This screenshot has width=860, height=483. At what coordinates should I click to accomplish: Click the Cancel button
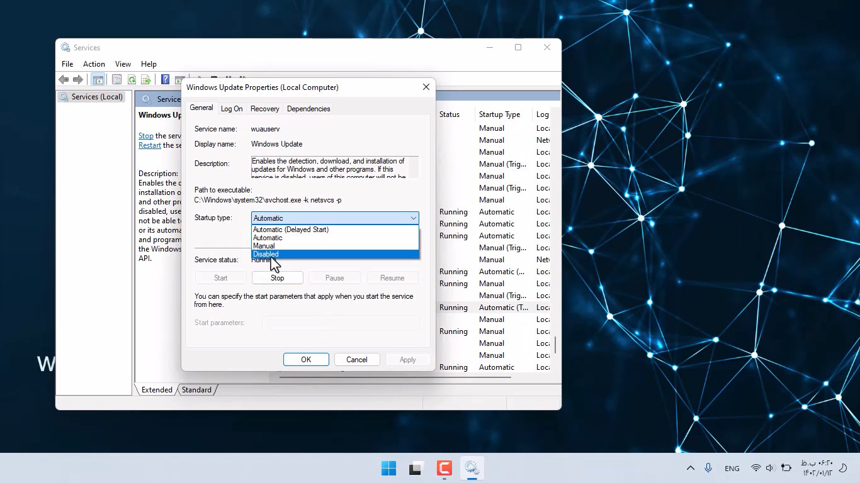[357, 360]
